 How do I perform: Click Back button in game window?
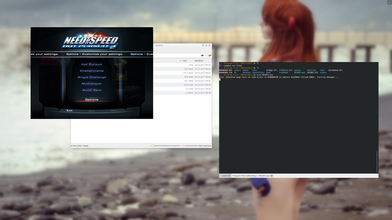(92, 111)
